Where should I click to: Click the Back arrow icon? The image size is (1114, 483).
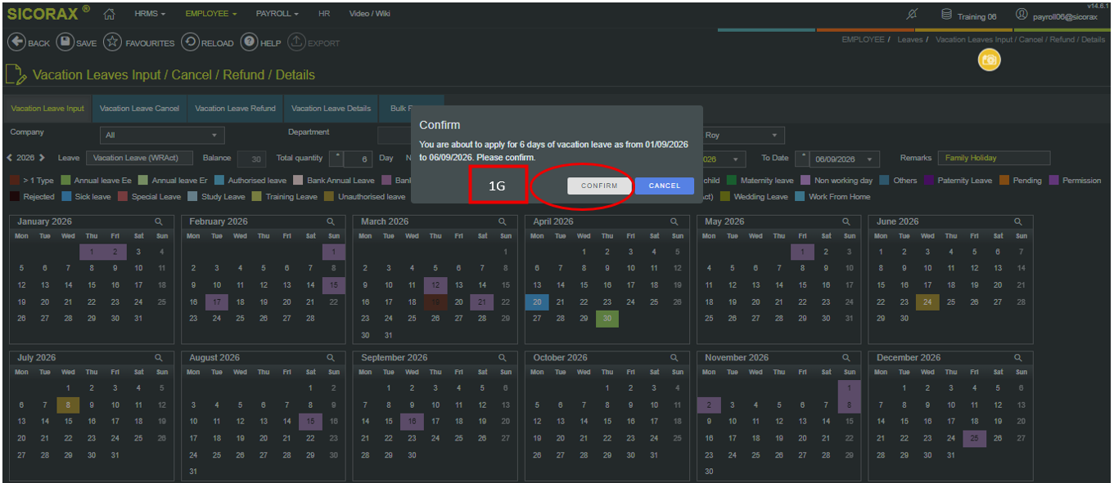[x=16, y=42]
